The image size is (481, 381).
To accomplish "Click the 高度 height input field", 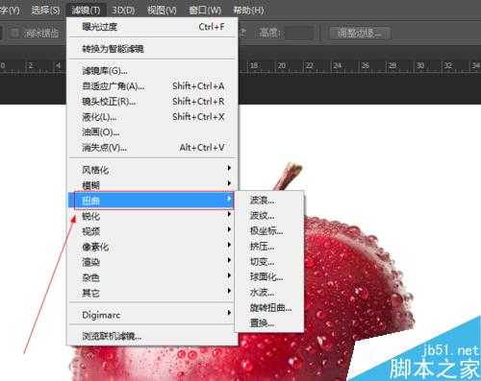I will (x=299, y=33).
